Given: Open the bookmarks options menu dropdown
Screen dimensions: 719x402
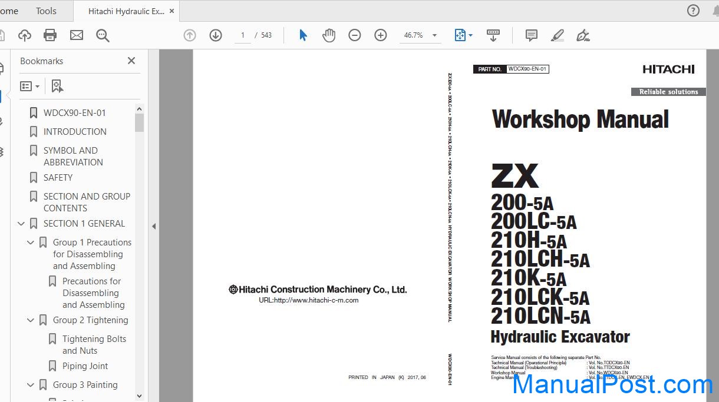Looking at the screenshot, I should [29, 87].
